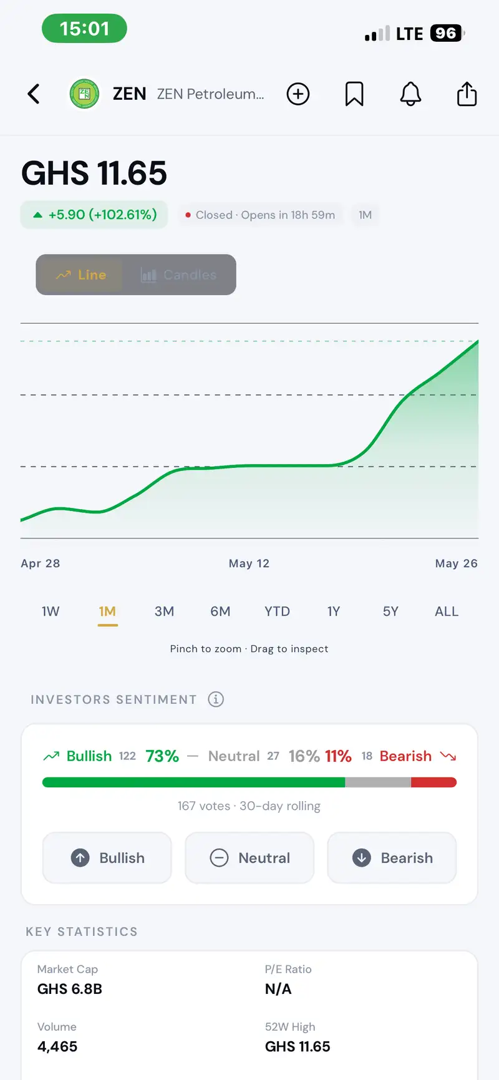Switch chart to Candles view
Viewport: 499px width, 1080px height.
tap(179, 275)
